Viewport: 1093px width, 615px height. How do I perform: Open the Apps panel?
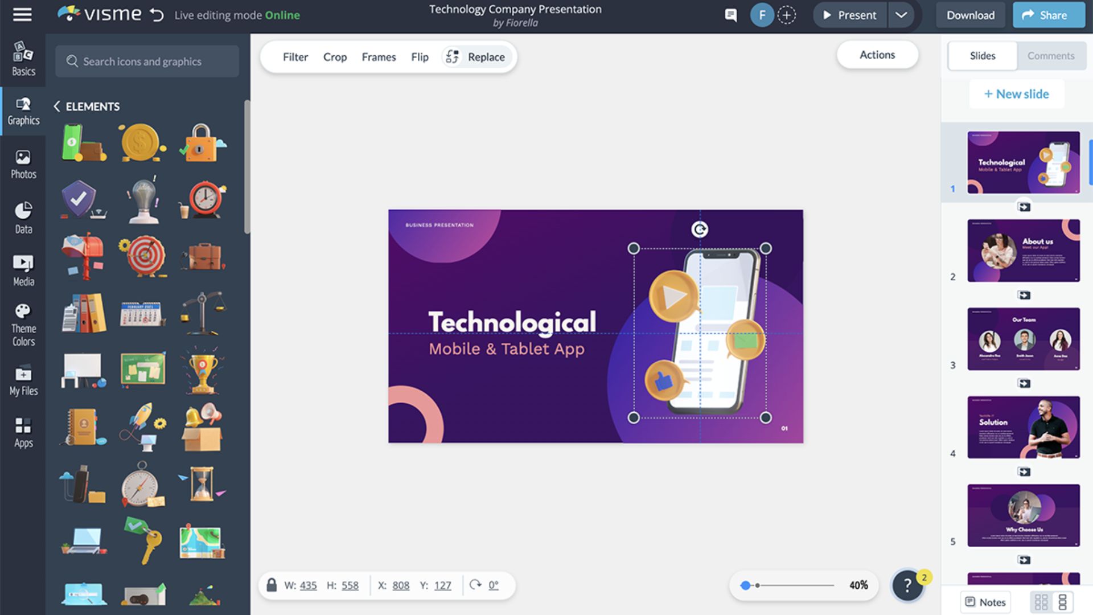coord(23,433)
